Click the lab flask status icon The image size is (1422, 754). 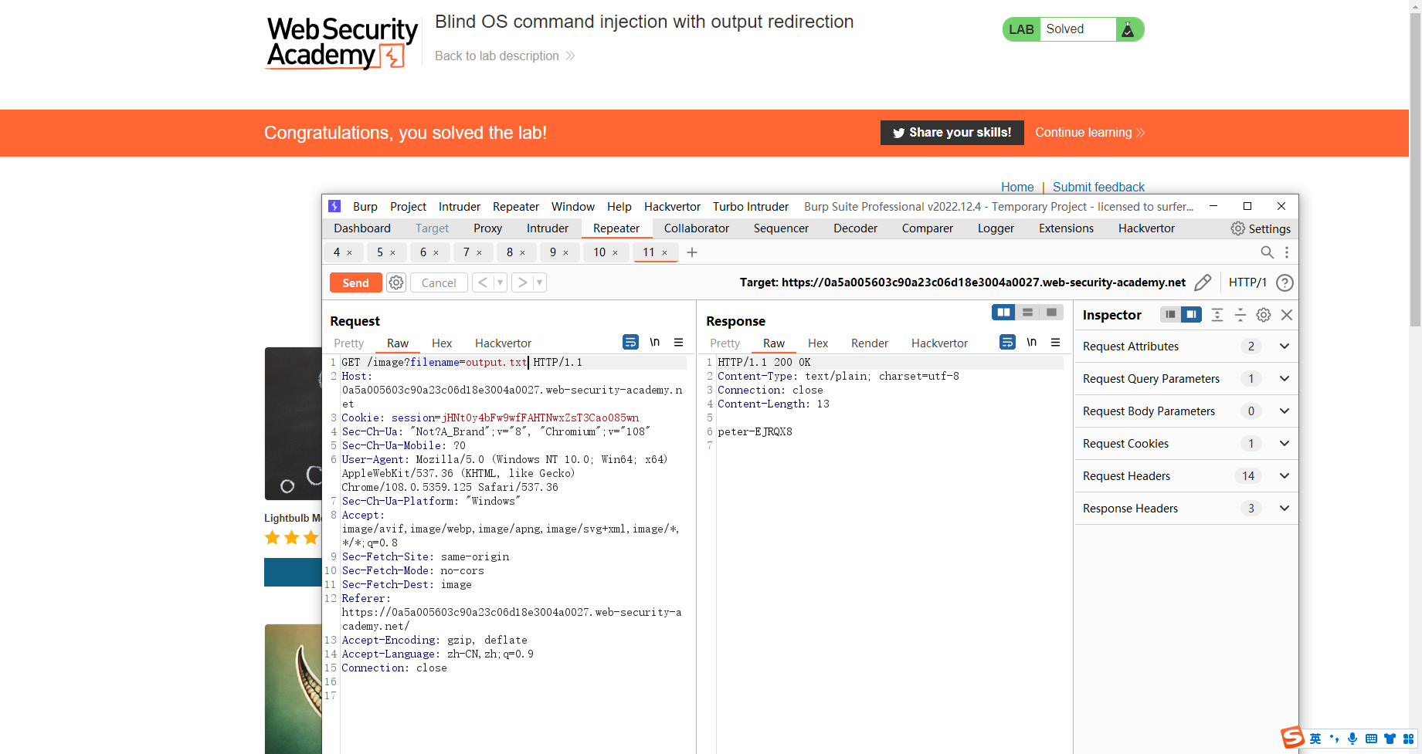point(1128,29)
